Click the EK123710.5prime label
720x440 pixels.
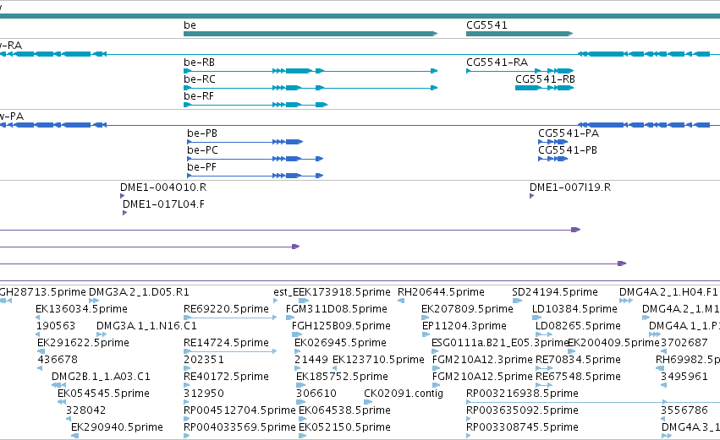click(378, 361)
